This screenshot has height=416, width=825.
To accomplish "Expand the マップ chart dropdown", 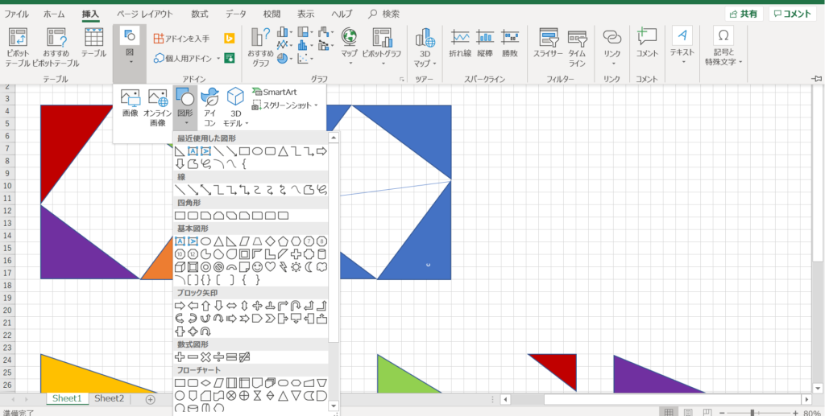I will click(x=349, y=64).
